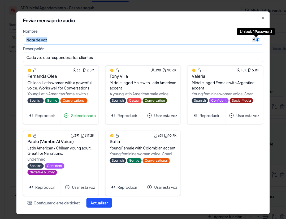This screenshot has height=219, width=286.
Task: Play Tony Villa voice preview
Action: pyautogui.click(x=124, y=116)
